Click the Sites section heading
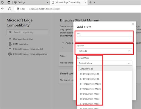This screenshot has width=141, height=109. click(62, 56)
